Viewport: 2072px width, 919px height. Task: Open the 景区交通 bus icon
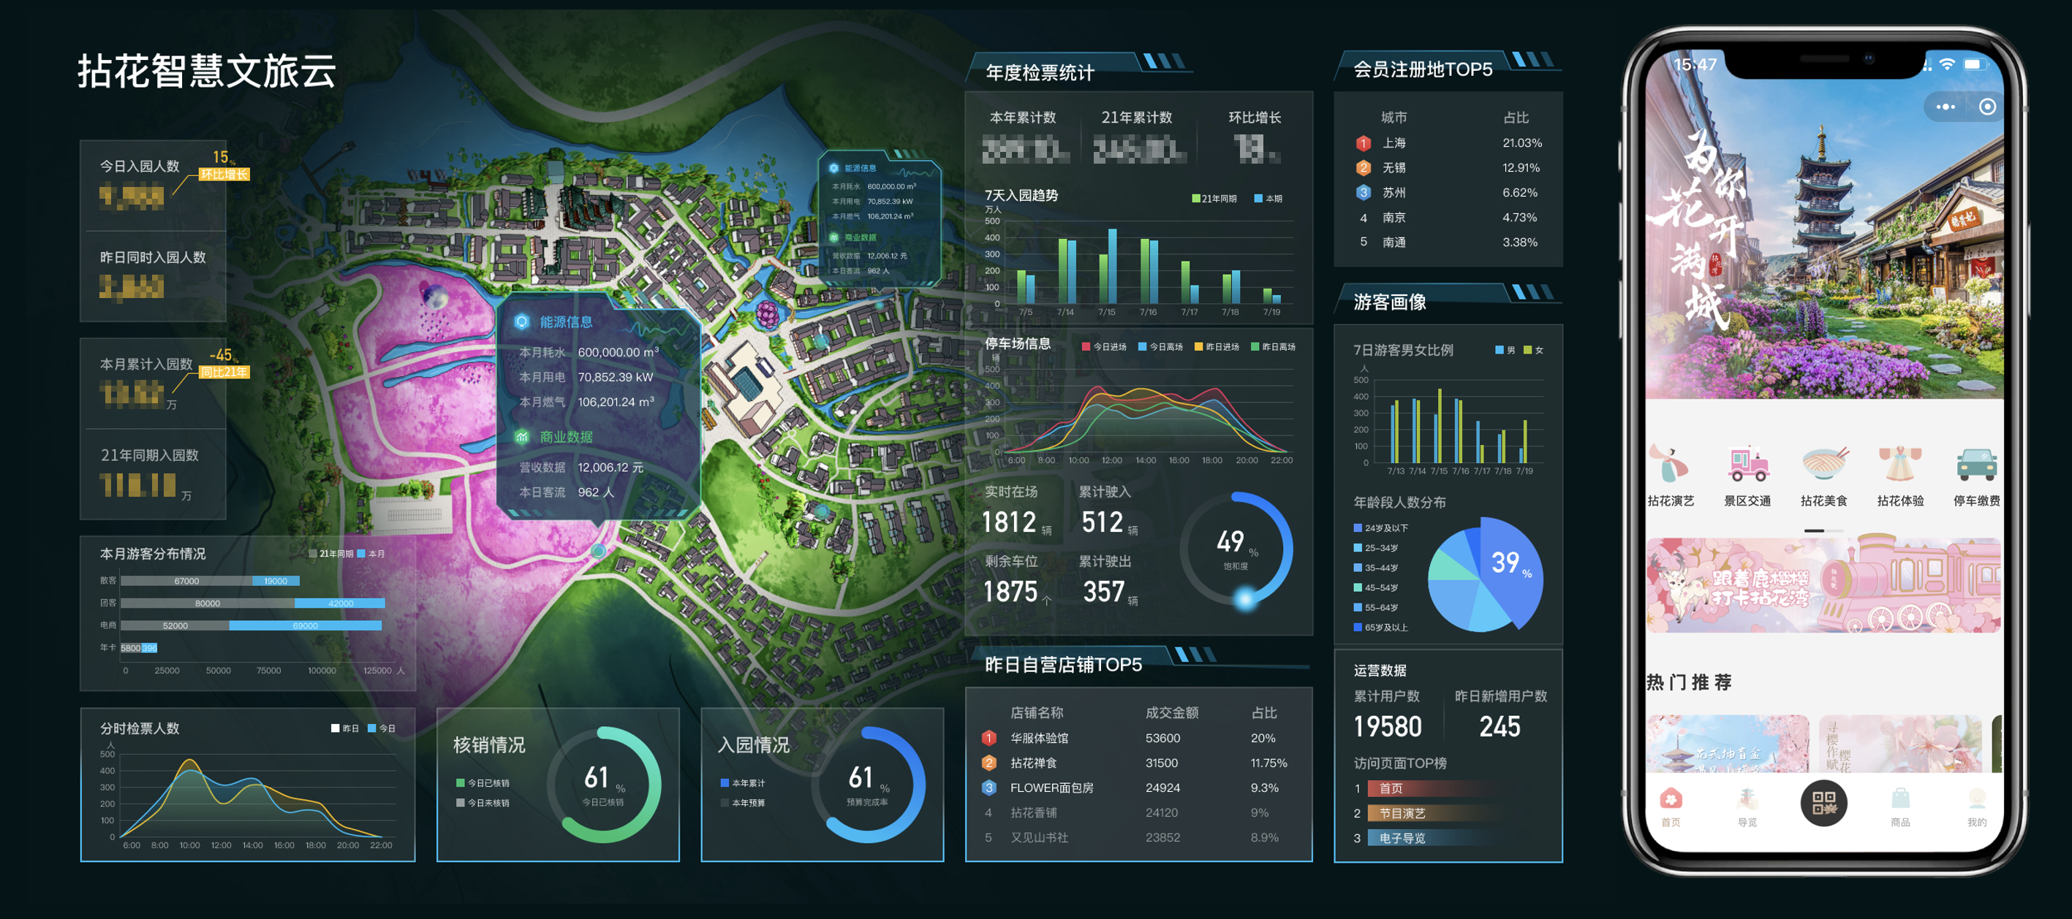[1747, 465]
